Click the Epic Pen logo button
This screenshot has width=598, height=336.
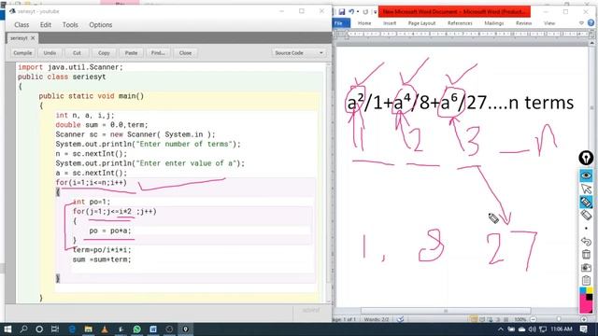coord(586,158)
